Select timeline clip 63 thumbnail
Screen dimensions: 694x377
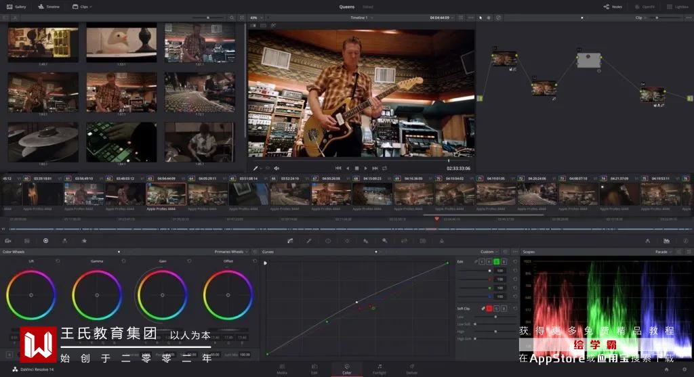(166, 194)
